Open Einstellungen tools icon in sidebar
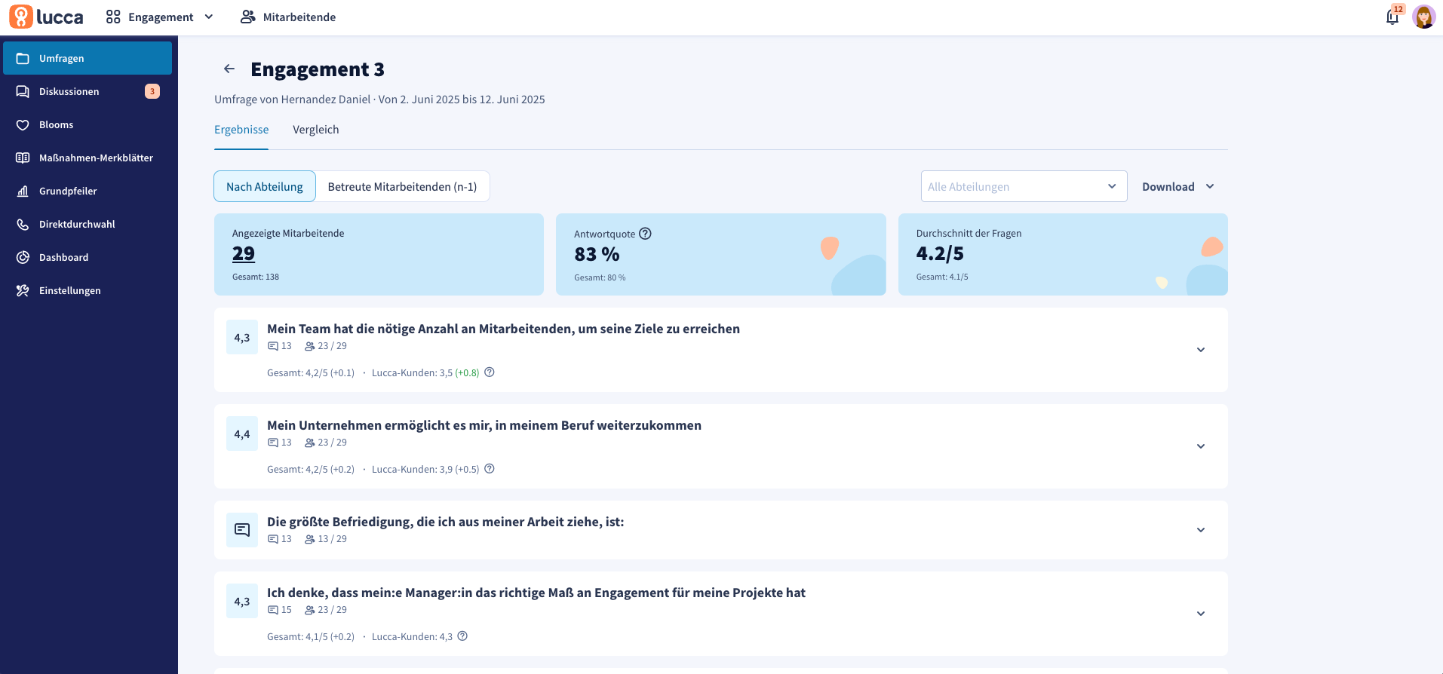Screen dimensions: 1443x674 23,291
